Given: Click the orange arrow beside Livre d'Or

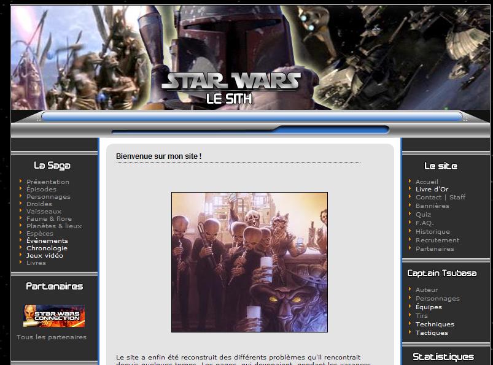Looking at the screenshot, I should (410, 188).
